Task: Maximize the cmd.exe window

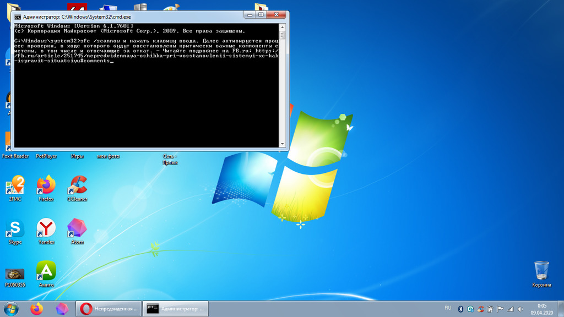Action: coord(261,15)
